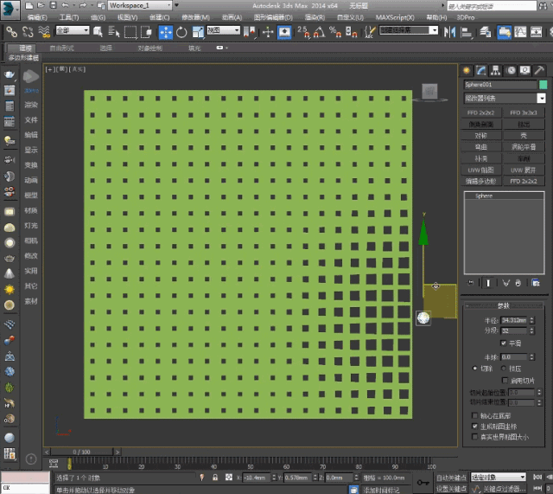553x494 pixels.
Task: Toggle the Percent Snap icon
Action: pos(335,32)
